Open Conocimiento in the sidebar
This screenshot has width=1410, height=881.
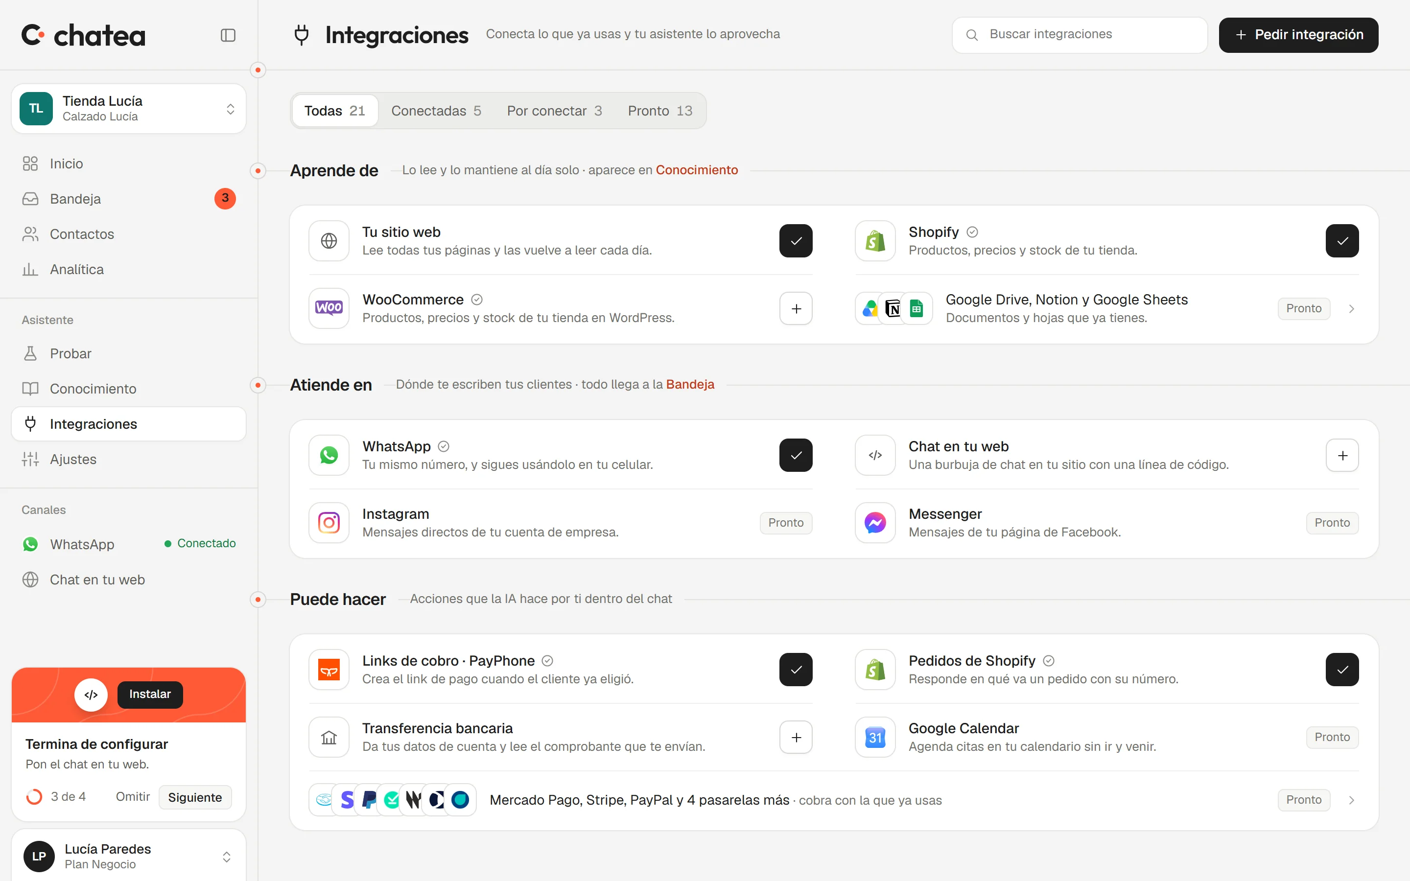[x=129, y=389]
